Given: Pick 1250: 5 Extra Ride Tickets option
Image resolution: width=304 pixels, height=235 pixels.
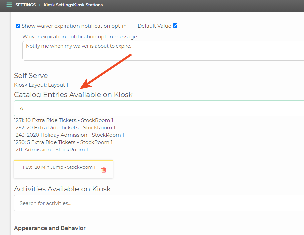Looking at the screenshot, I should click(x=63, y=142).
